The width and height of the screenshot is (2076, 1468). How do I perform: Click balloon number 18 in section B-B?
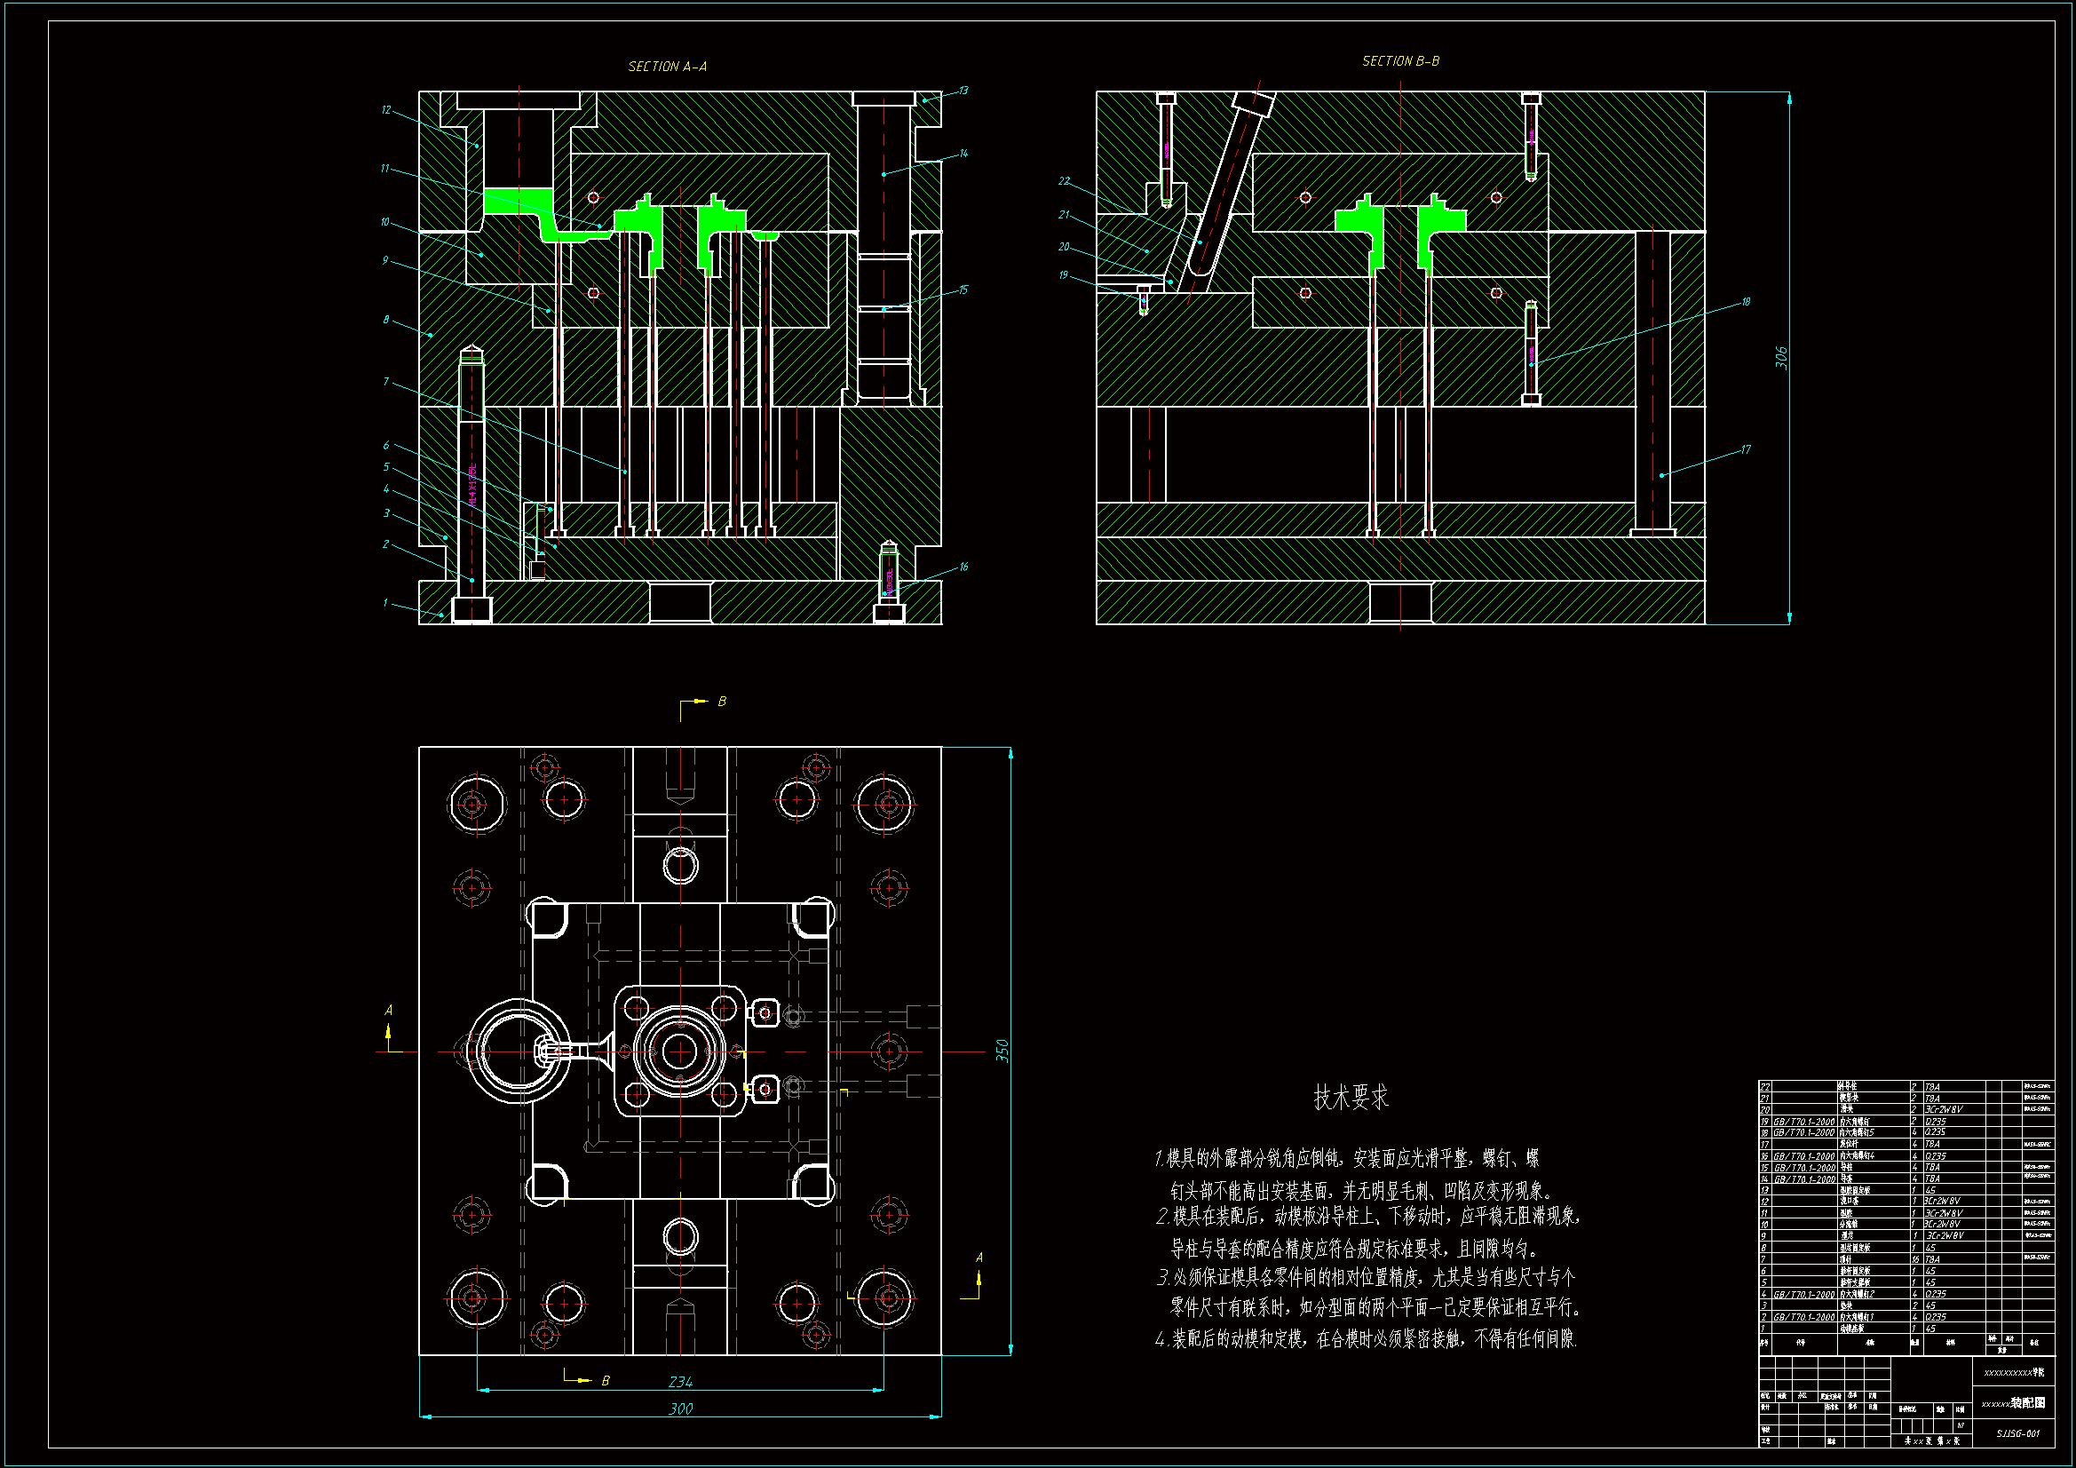pos(1745,302)
